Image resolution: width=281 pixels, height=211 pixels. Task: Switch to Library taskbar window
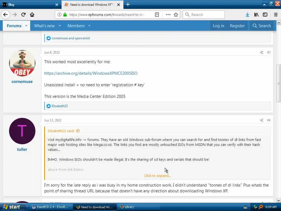click(x=139, y=207)
